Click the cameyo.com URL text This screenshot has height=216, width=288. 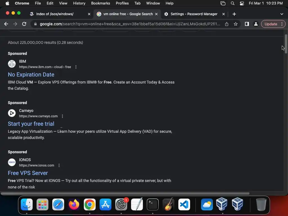(x=38, y=116)
